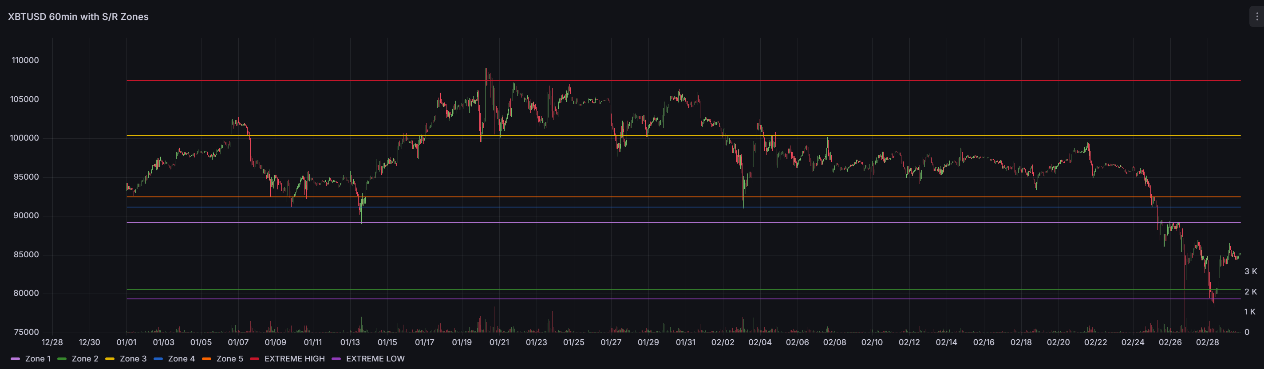Open color picker for EXTREME LOW series

[x=336, y=359]
